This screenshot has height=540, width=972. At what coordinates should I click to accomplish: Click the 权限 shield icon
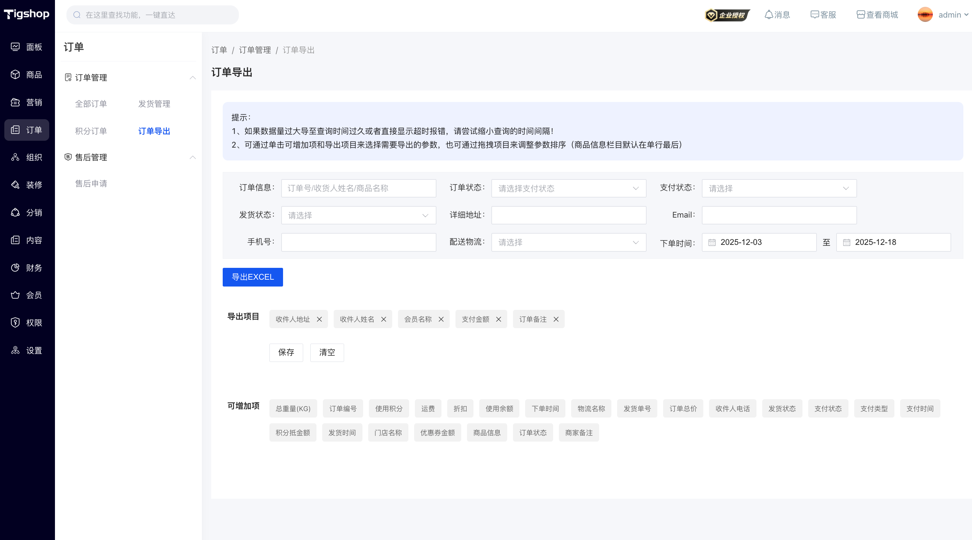[x=15, y=323]
